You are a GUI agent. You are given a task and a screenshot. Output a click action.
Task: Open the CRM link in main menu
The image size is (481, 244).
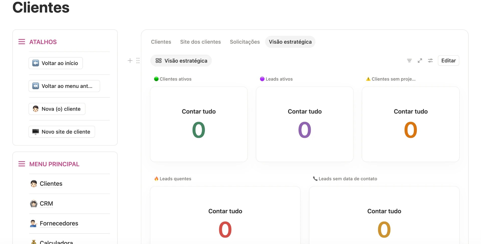[x=46, y=203]
